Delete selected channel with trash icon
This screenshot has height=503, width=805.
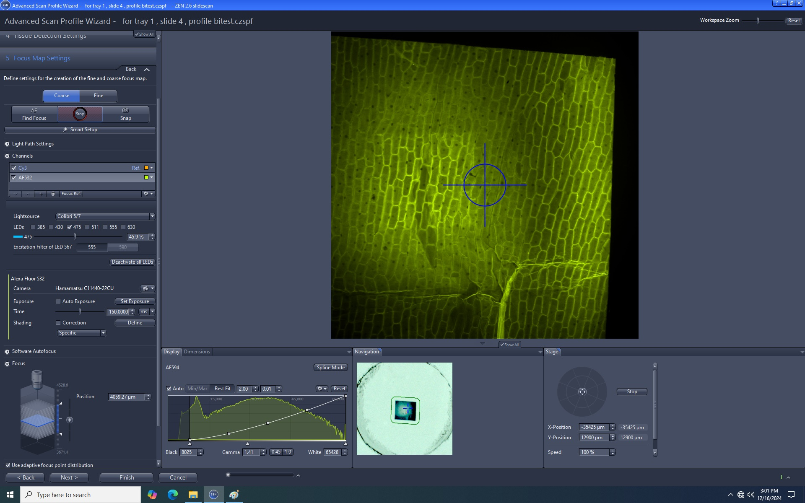coord(53,194)
